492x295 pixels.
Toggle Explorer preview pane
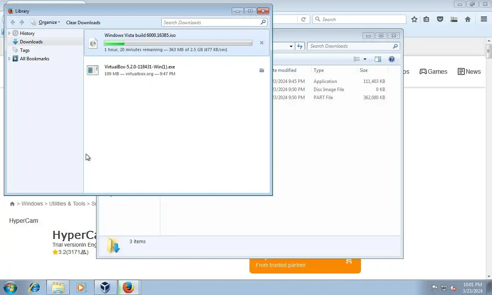[x=378, y=59]
